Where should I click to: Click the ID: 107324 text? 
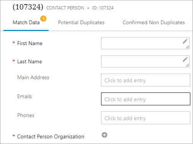point(103,8)
